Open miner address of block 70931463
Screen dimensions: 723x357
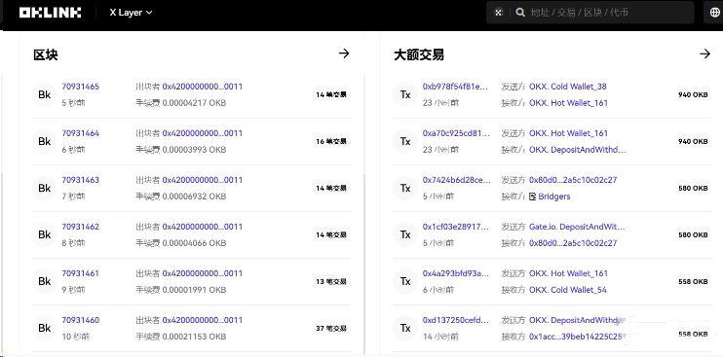[203, 179]
